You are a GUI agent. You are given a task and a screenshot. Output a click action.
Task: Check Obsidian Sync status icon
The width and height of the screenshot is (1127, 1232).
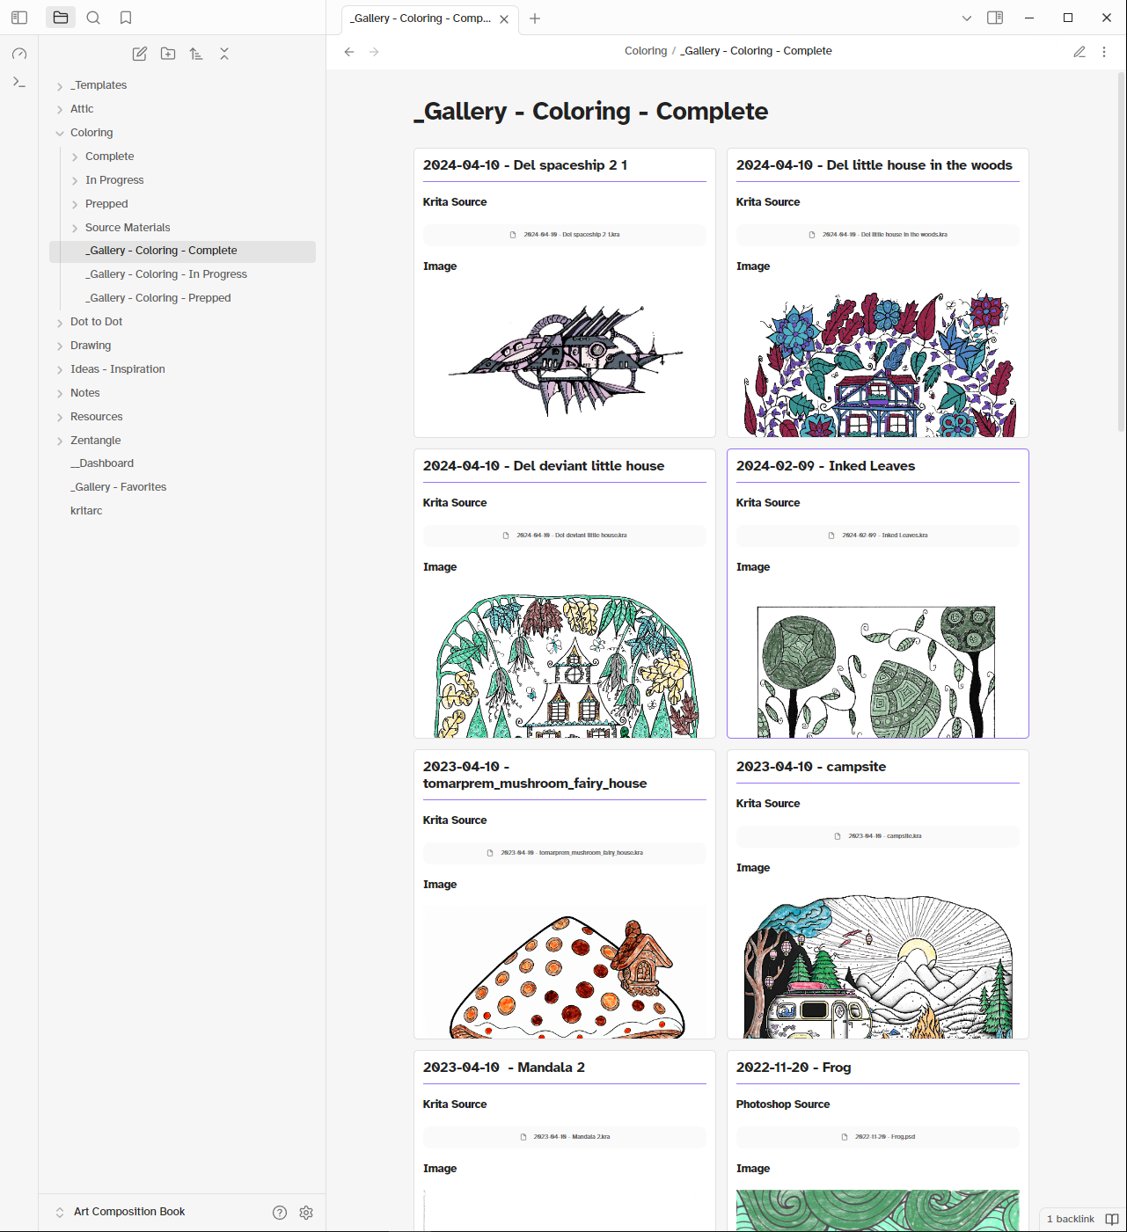tap(18, 54)
